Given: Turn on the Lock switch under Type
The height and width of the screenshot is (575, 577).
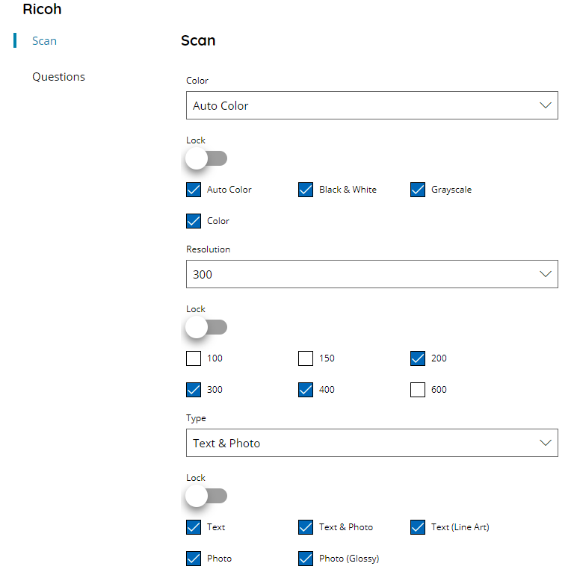Looking at the screenshot, I should coord(206,496).
